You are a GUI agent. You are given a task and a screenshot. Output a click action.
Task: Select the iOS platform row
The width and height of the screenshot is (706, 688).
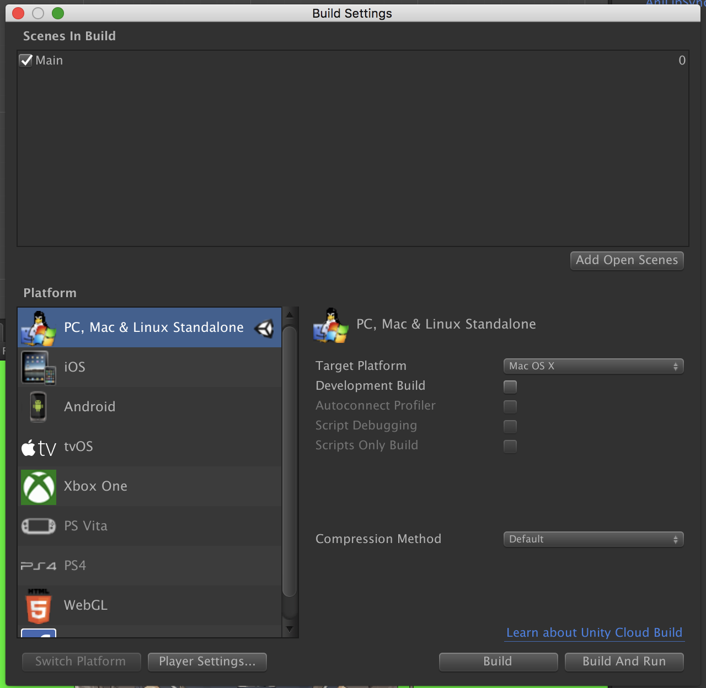point(149,367)
